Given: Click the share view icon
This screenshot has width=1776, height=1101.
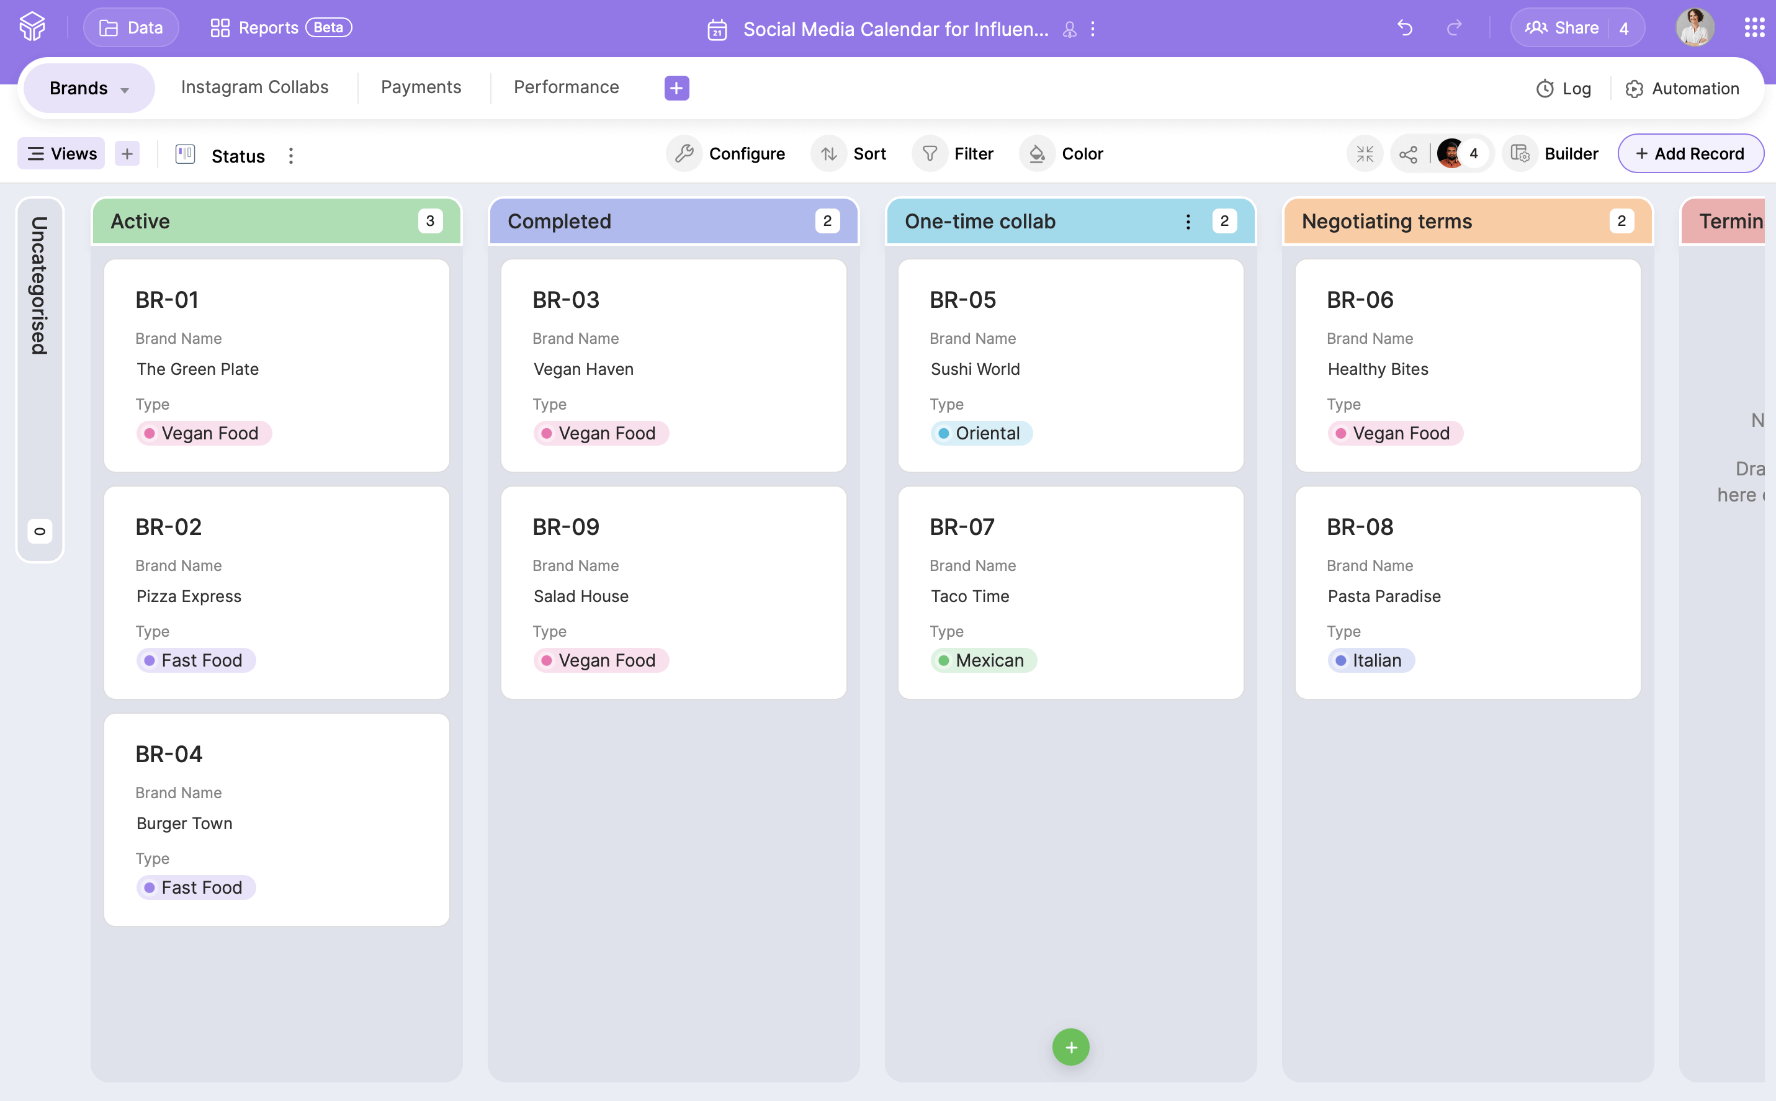Looking at the screenshot, I should click(x=1409, y=154).
